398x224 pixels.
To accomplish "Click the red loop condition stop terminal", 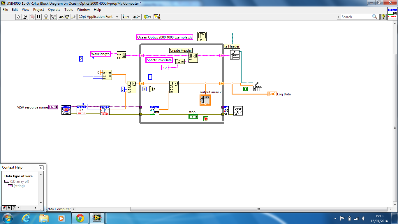I will (x=206, y=118).
